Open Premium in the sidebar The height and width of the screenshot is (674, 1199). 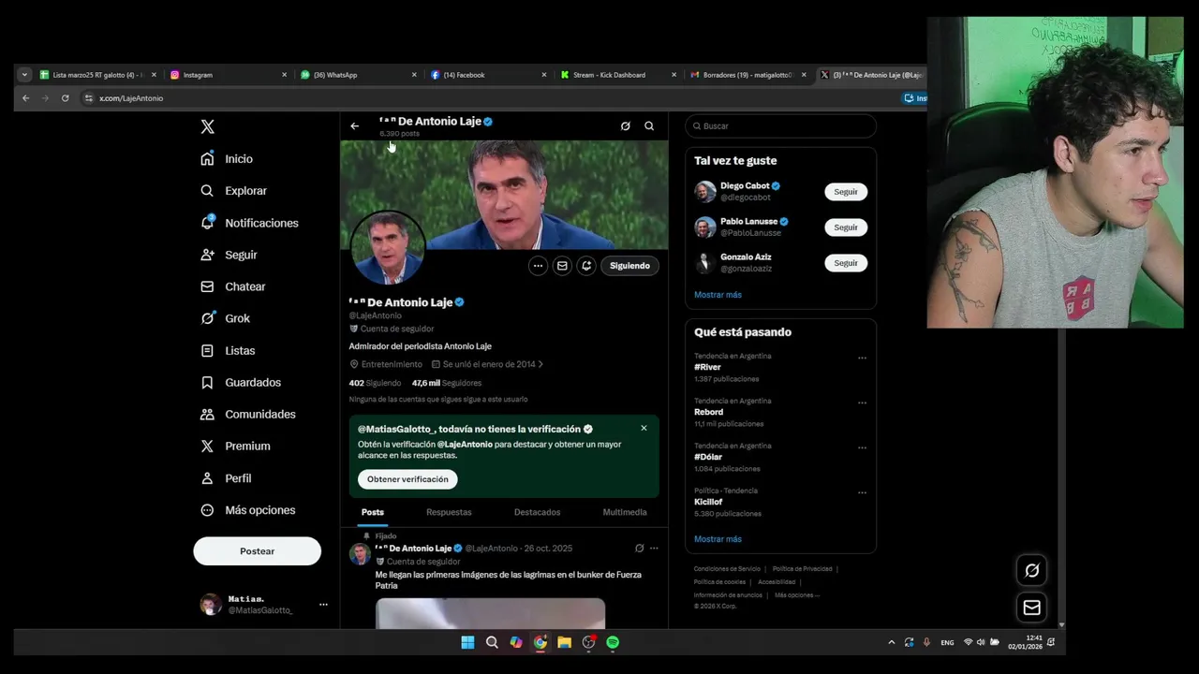(x=235, y=446)
